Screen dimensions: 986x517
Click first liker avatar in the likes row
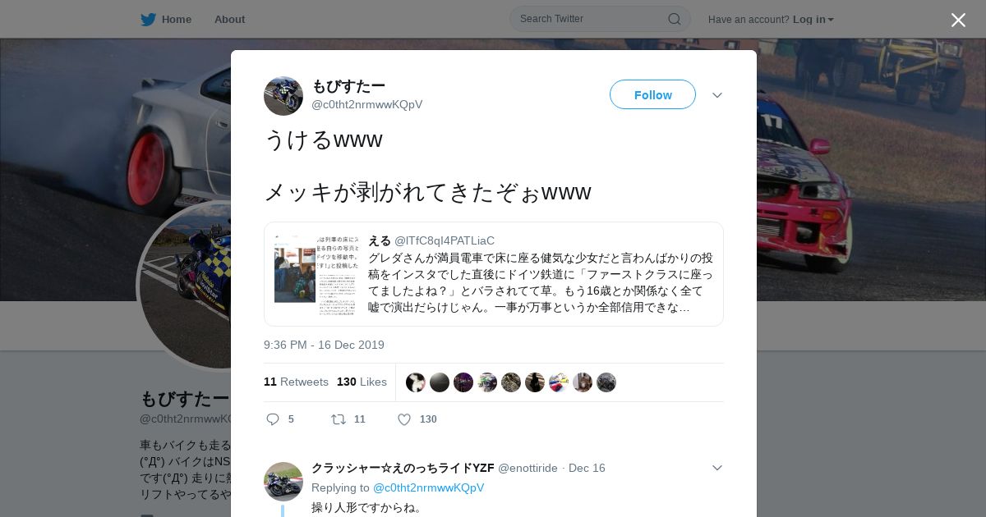416,382
